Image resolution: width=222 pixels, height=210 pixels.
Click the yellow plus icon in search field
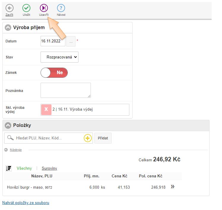(88, 138)
